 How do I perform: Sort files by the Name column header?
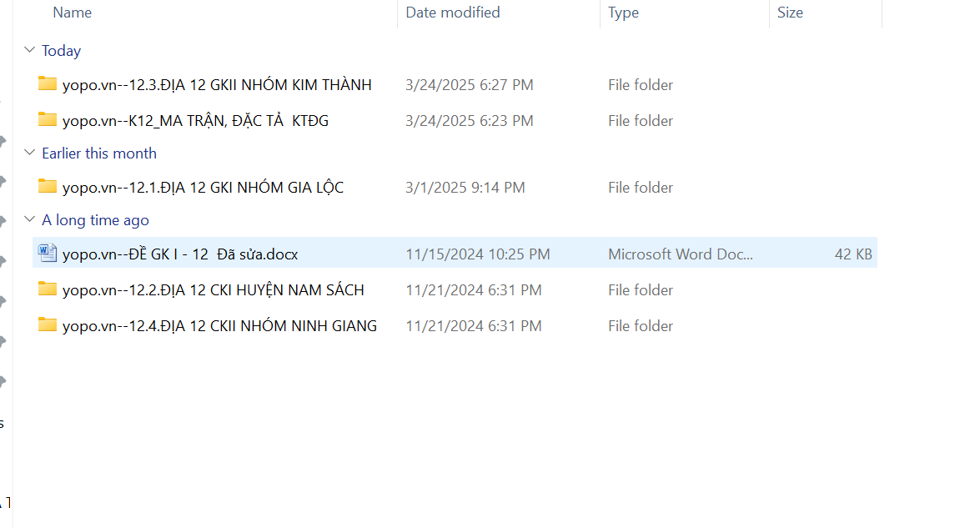click(x=73, y=13)
